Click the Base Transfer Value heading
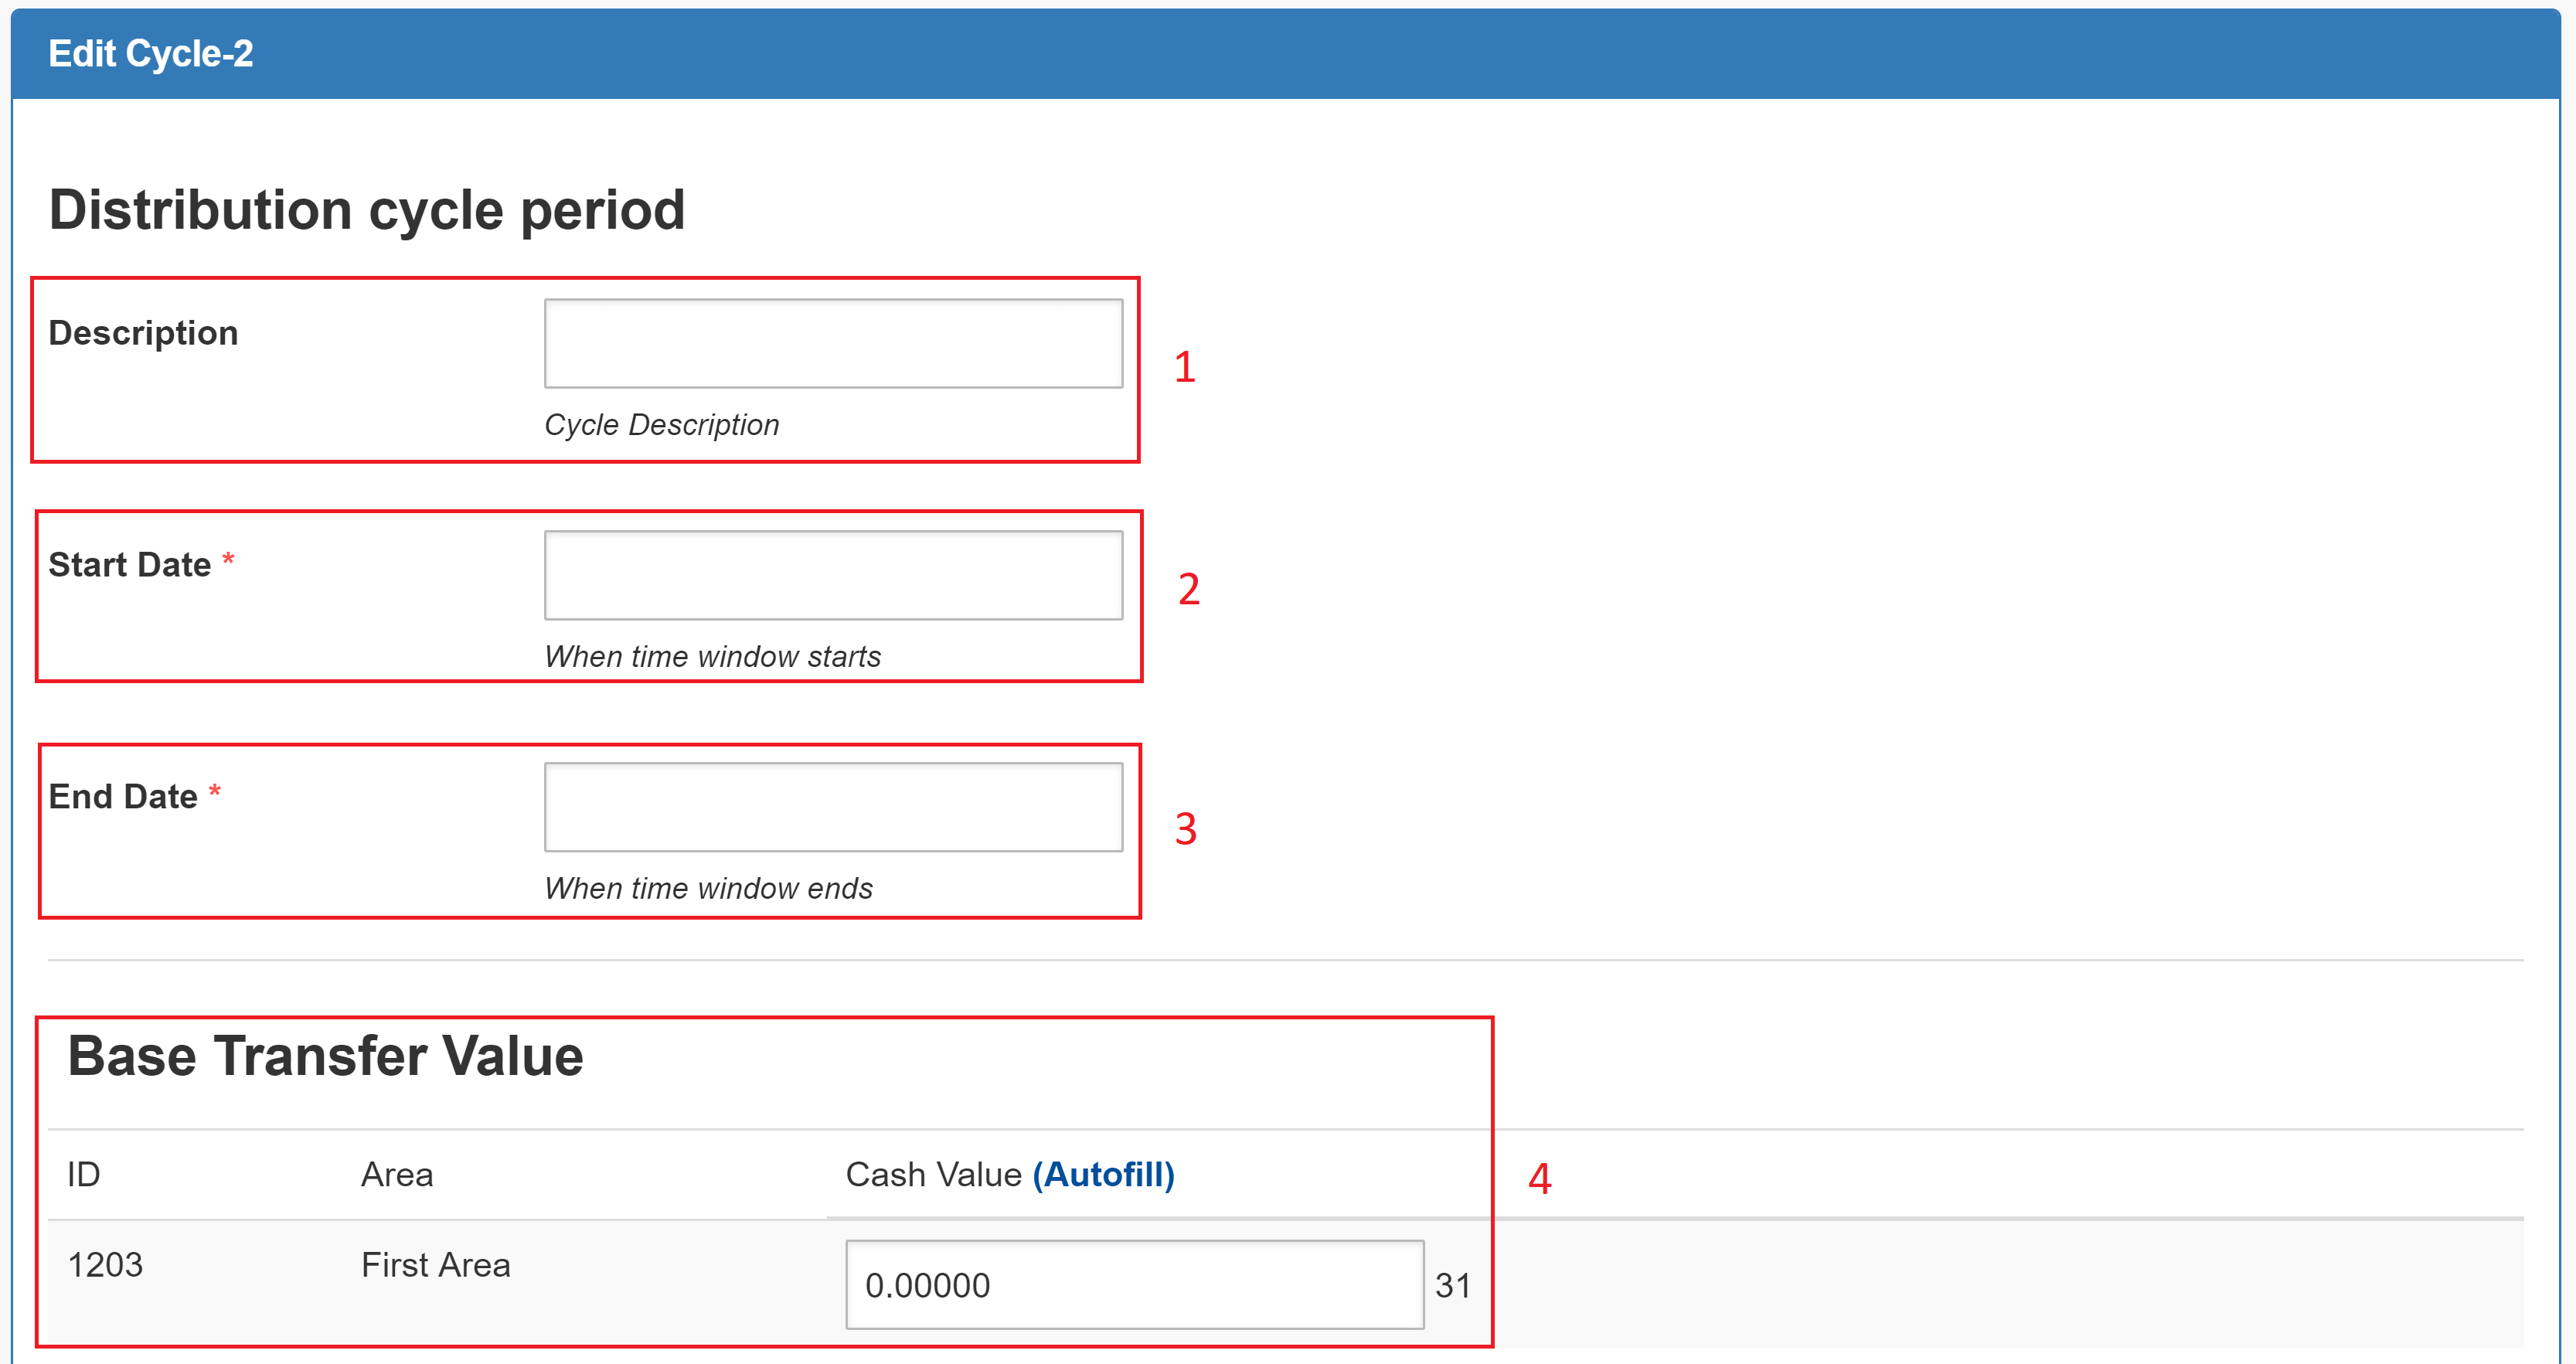This screenshot has width=2576, height=1364. [x=325, y=1056]
